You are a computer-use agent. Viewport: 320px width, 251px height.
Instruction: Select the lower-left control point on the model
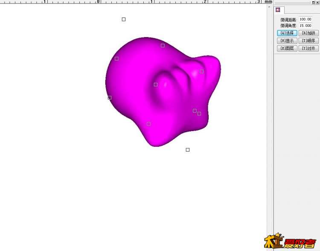pos(148,124)
